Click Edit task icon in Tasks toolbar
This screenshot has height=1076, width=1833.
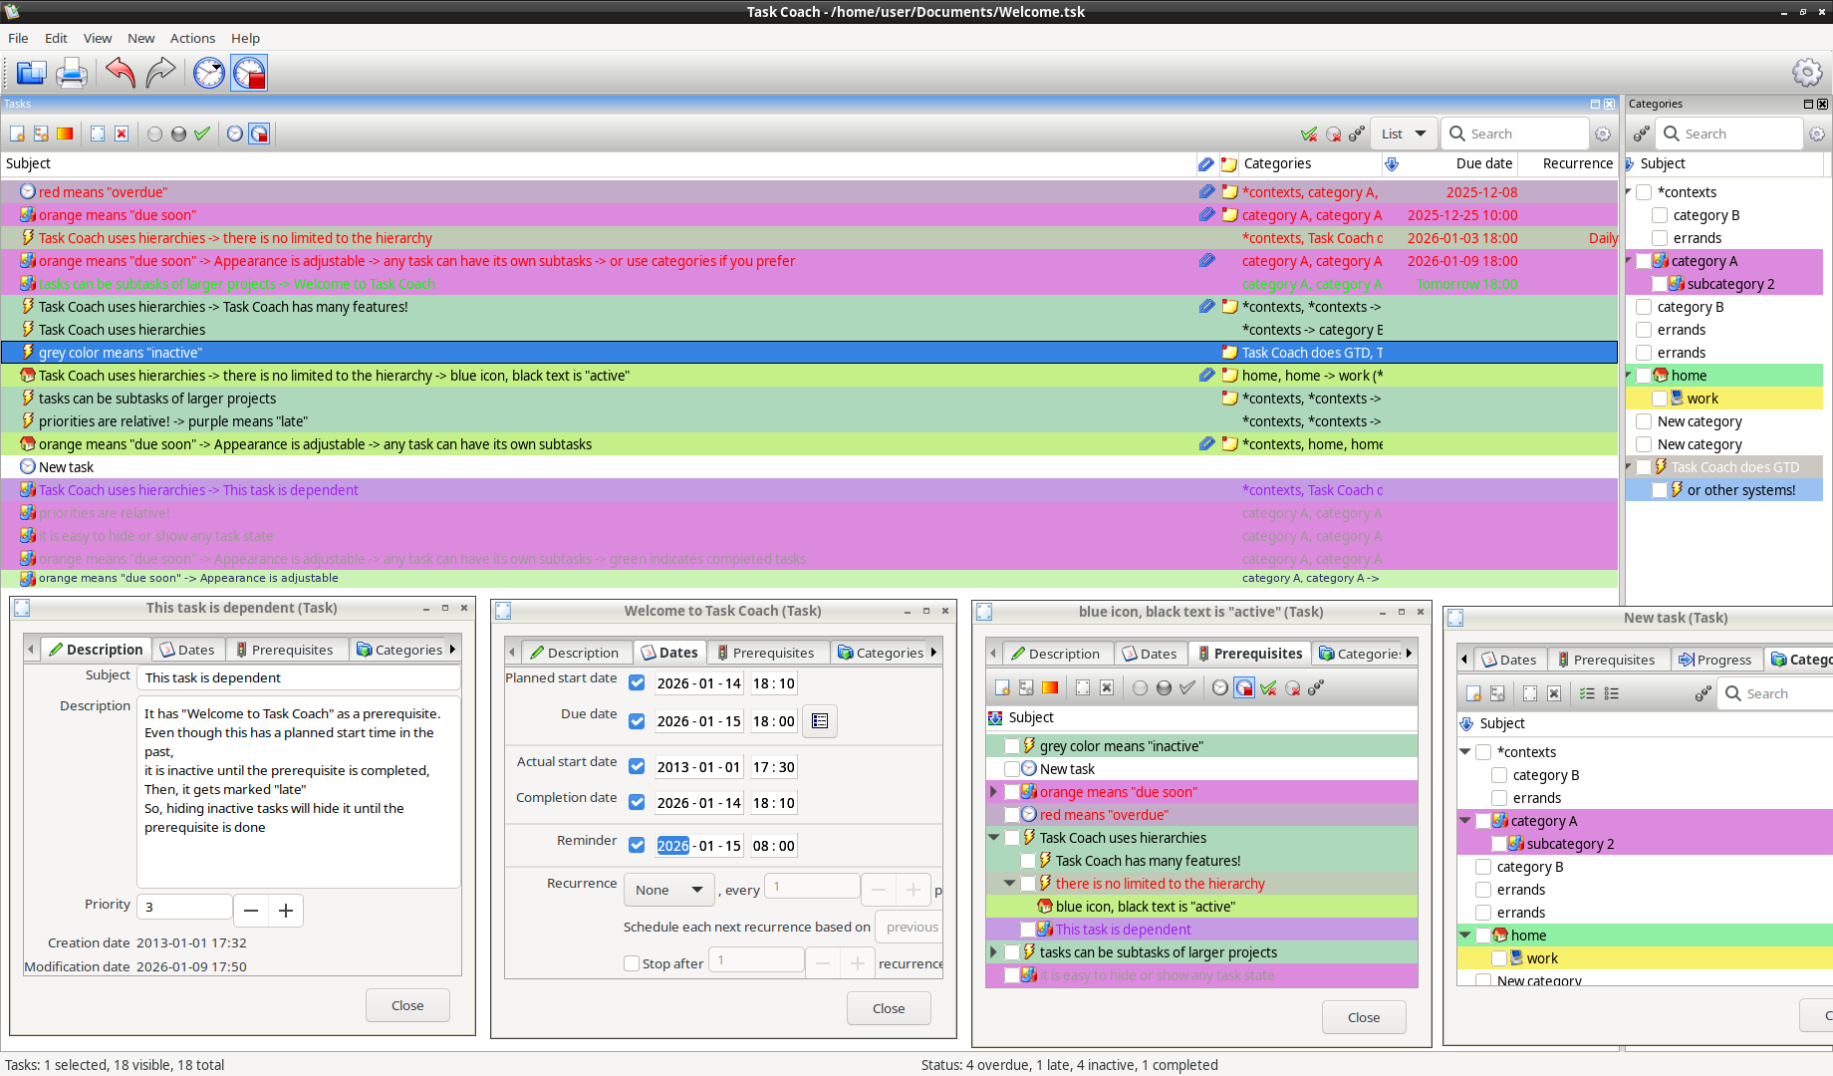pyautogui.click(x=98, y=134)
